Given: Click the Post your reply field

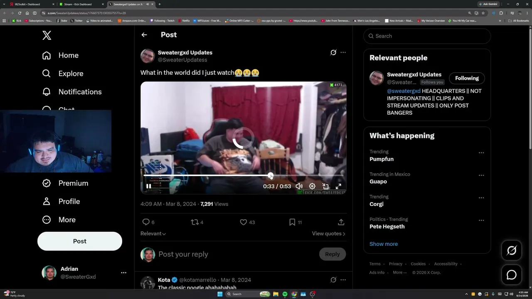Looking at the screenshot, I should pyautogui.click(x=236, y=254).
